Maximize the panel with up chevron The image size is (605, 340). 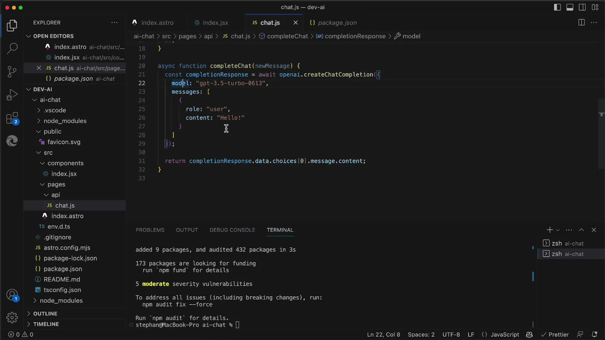click(x=581, y=230)
